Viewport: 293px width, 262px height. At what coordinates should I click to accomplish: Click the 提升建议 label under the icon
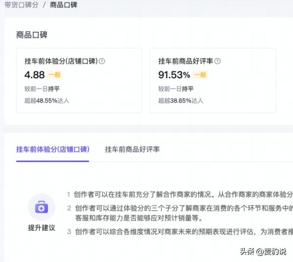coord(42,228)
